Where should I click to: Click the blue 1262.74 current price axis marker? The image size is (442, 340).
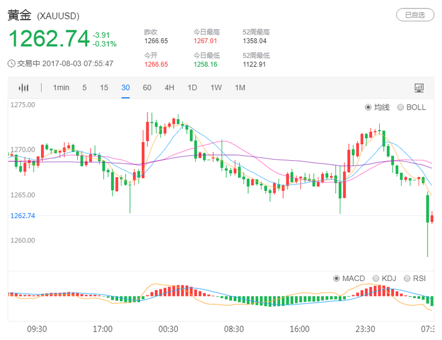[x=23, y=216]
